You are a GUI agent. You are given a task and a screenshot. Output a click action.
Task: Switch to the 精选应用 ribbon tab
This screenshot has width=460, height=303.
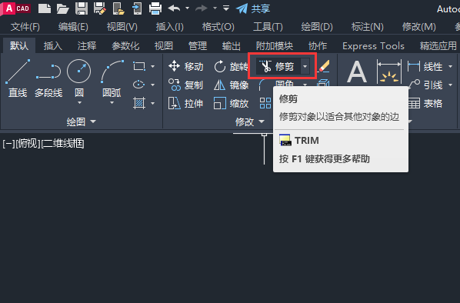(438, 46)
